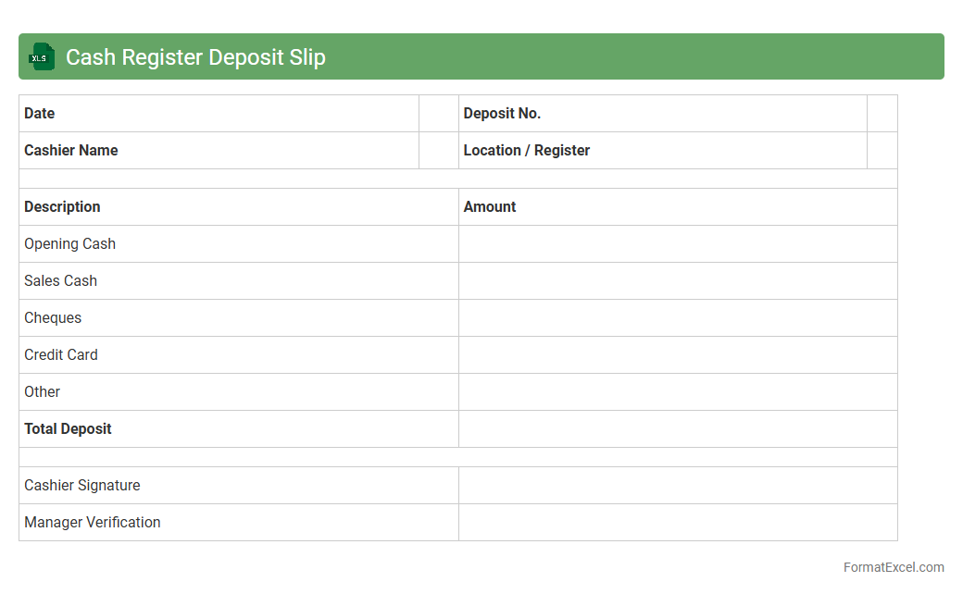Viewport: 963px width, 594px height.
Task: Select the Location / Register value cell
Action: (882, 151)
